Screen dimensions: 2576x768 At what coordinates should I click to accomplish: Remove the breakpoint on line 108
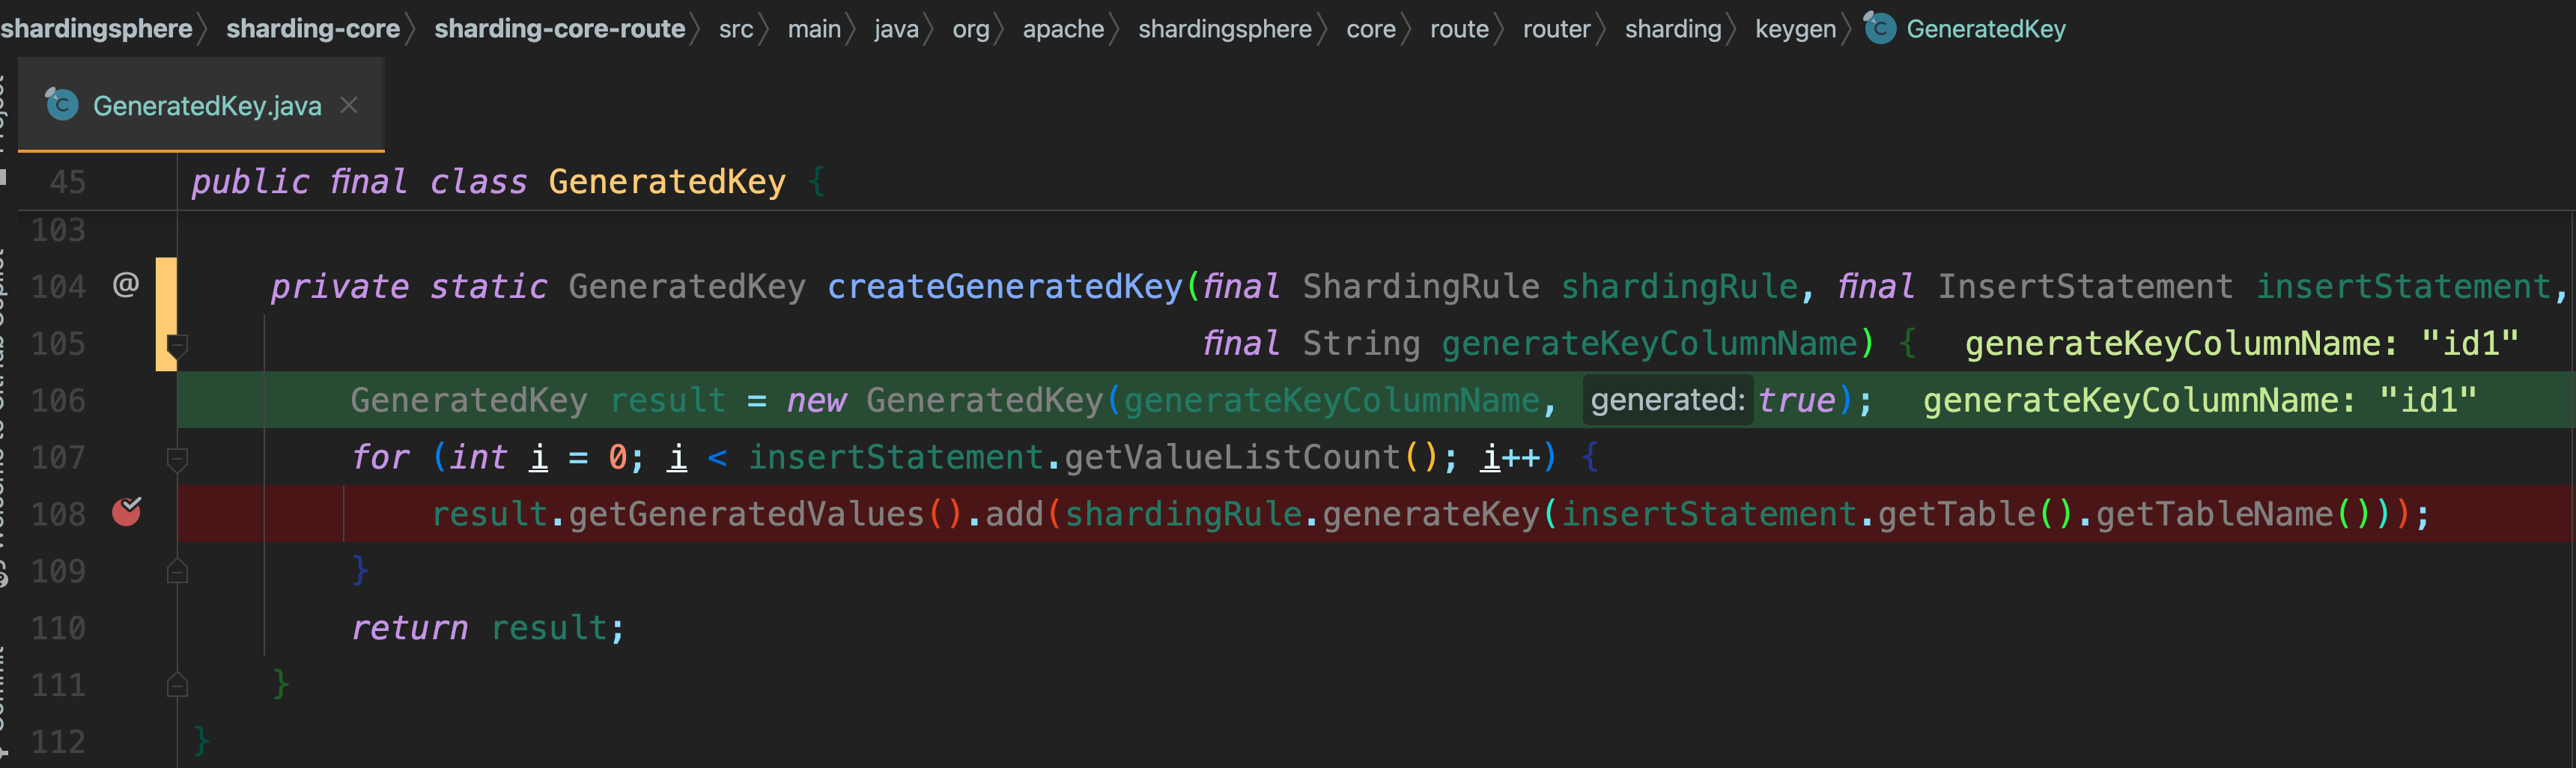[x=127, y=512]
